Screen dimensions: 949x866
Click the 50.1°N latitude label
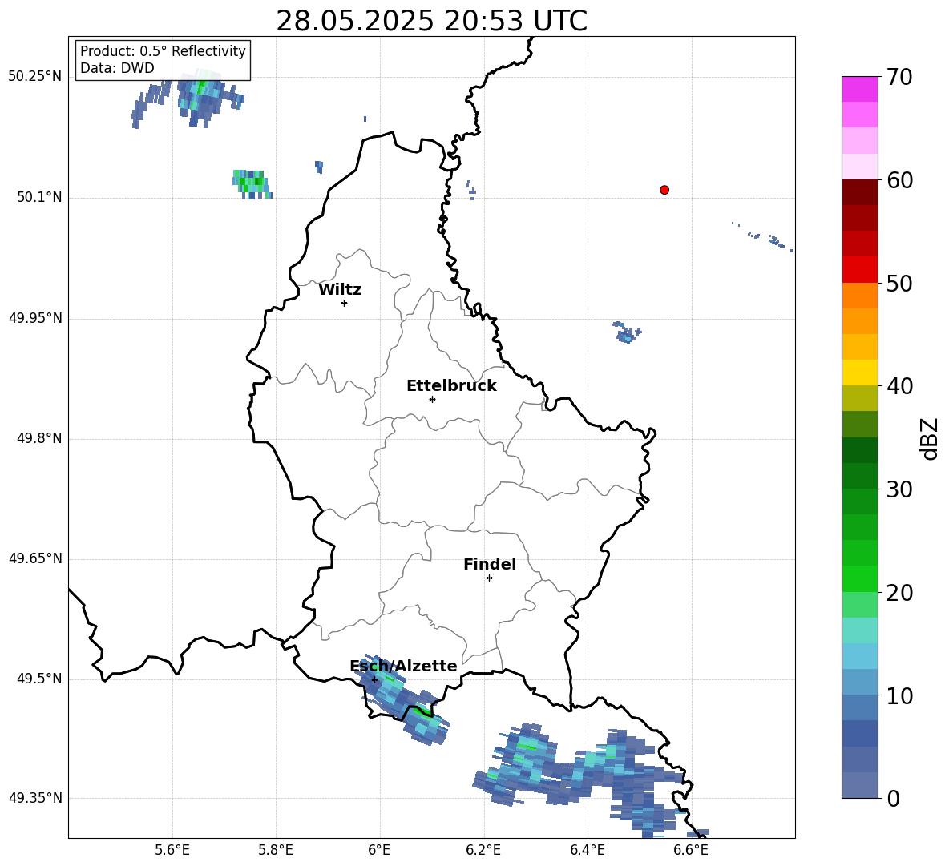click(39, 197)
